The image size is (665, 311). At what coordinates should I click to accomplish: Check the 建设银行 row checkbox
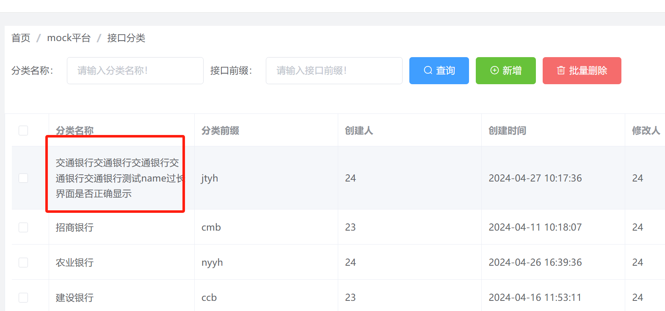coord(23,297)
